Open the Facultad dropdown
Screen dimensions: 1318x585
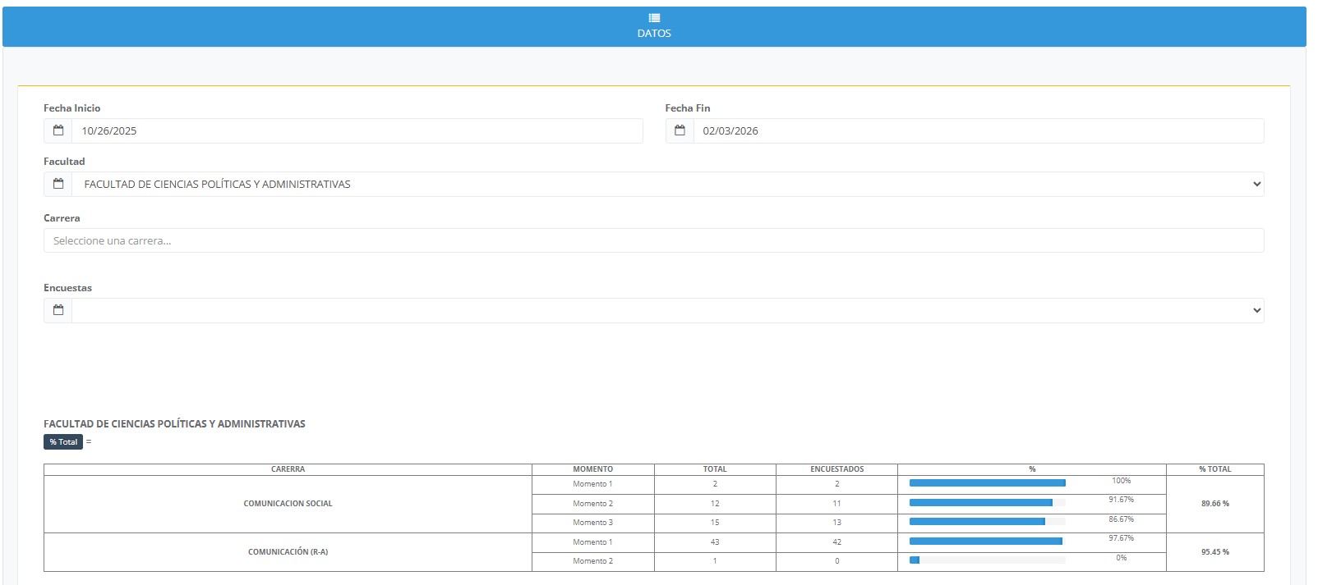[x=668, y=184]
